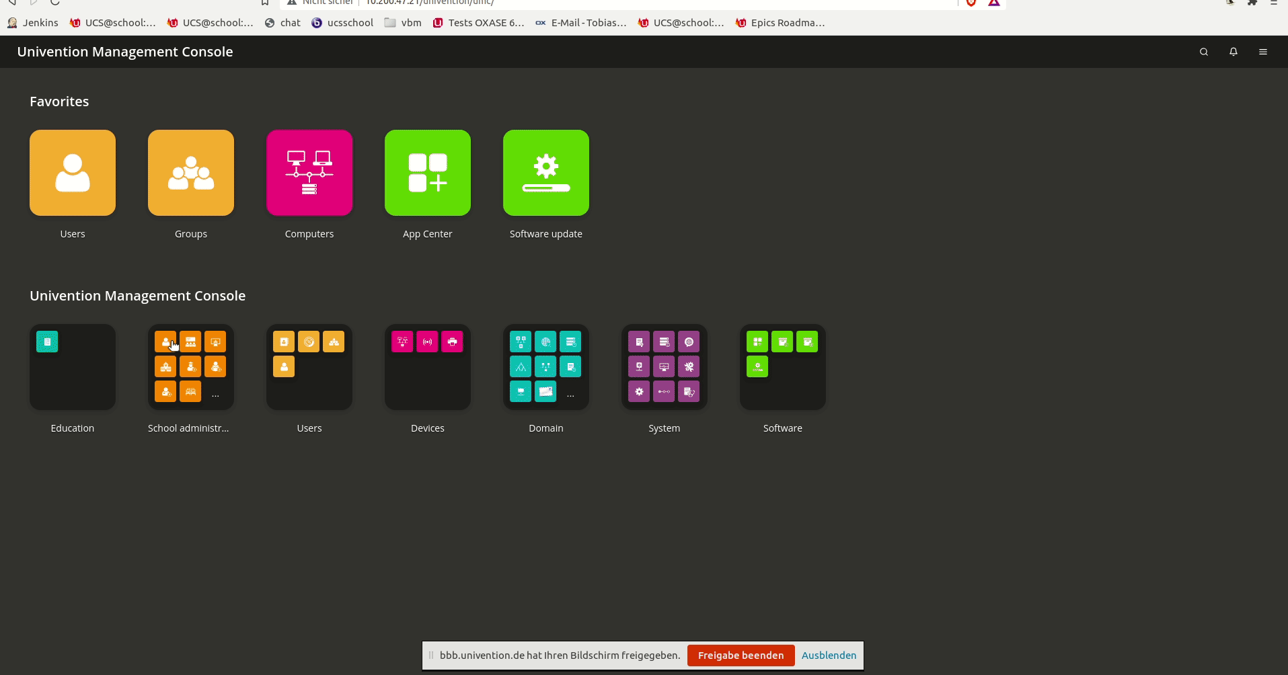Open notifications bell in header
This screenshot has width=1288, height=675.
coord(1234,52)
